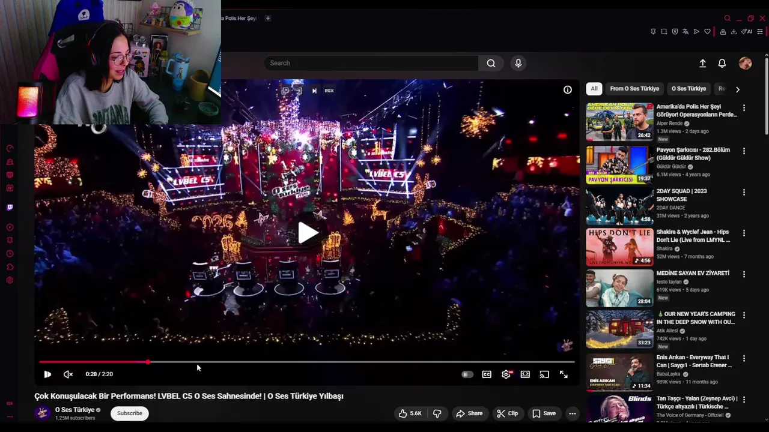The width and height of the screenshot is (769, 432).
Task: Click the send flow arrow icon
Action: point(696,32)
